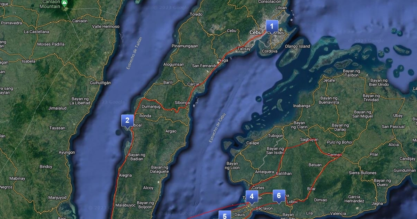Screen dimensions: 417x219
Task: Select route marker 5 near Dauis
Action: pos(224,216)
